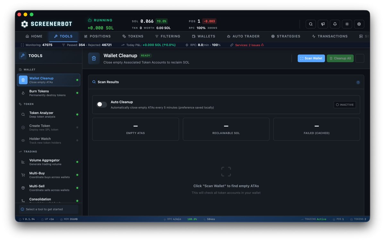Click the TRADING Active status bar entry
385x242 pixels.
pos(313,219)
